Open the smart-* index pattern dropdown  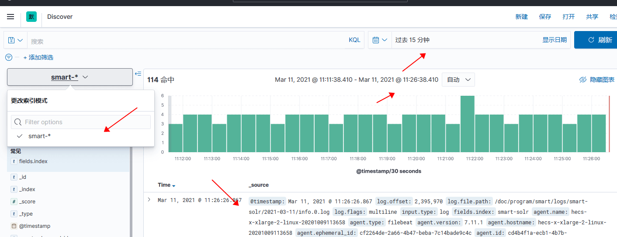point(70,77)
